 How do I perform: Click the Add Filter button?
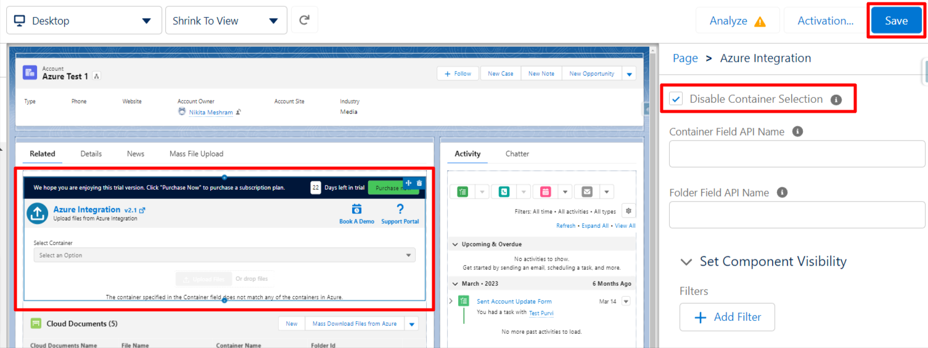coord(727,317)
